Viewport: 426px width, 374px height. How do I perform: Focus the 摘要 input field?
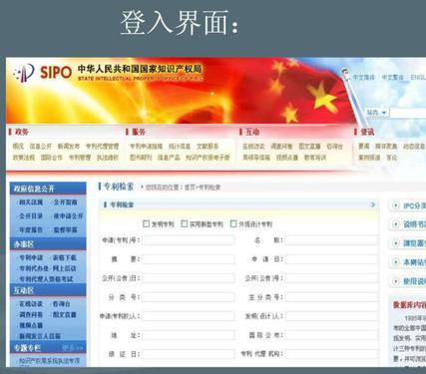[x=189, y=259]
